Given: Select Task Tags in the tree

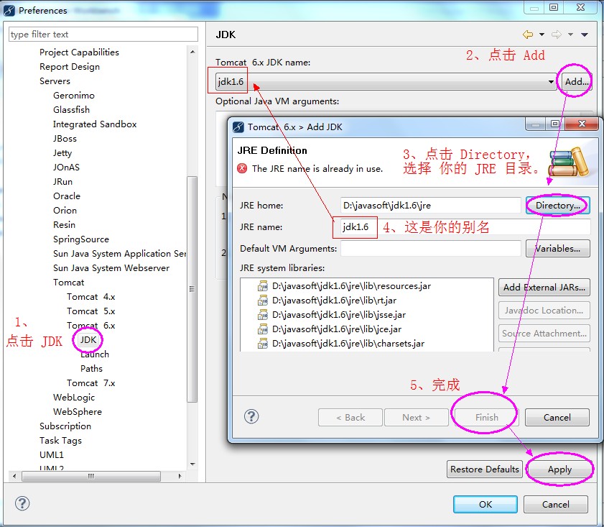Looking at the screenshot, I should (x=60, y=440).
